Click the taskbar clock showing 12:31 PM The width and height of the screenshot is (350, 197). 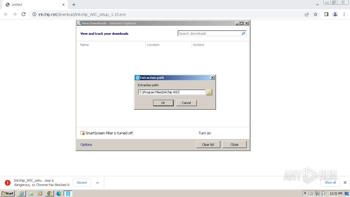pos(336,193)
